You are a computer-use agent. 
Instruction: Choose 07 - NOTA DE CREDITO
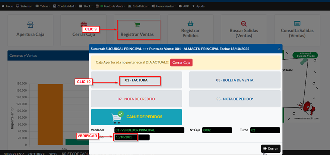136,99
